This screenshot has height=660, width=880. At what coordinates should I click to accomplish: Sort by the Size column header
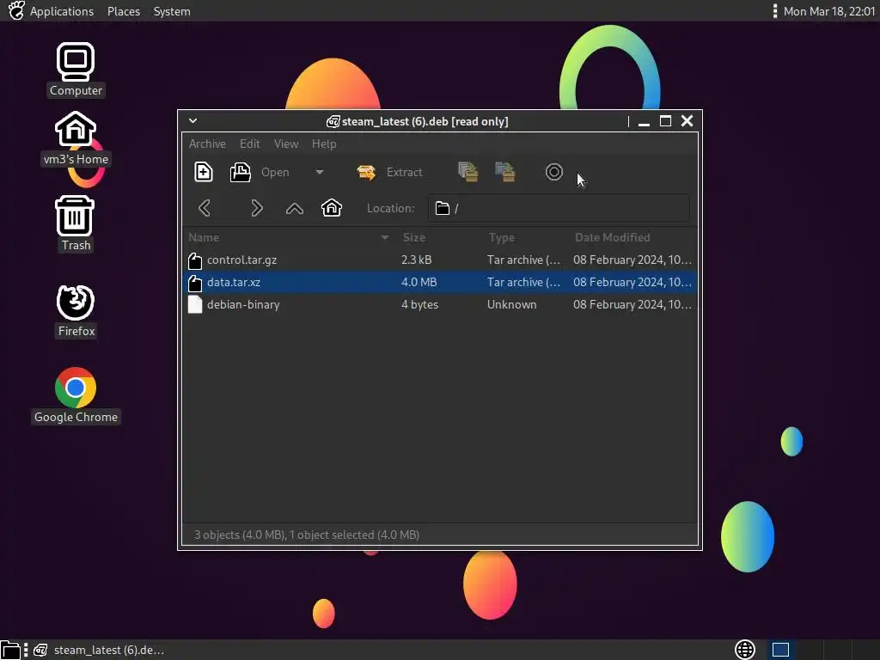tap(413, 237)
